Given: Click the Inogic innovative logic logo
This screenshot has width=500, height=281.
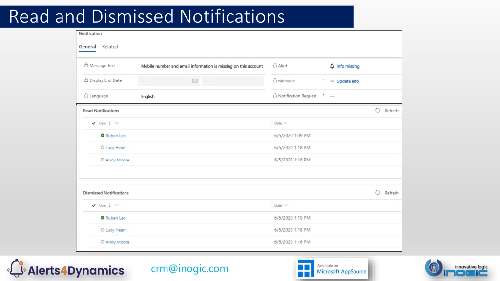Looking at the screenshot, I should tap(457, 268).
